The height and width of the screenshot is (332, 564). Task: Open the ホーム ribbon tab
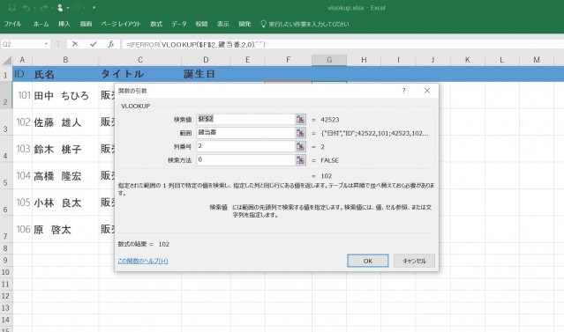coord(41,24)
